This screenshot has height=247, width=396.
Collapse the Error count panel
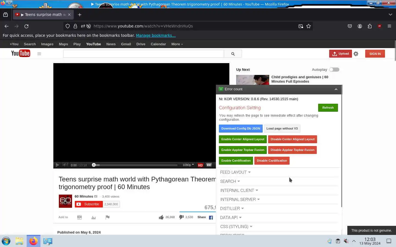point(336,89)
